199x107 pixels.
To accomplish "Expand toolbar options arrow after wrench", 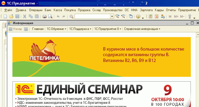I will (x=194, y=18).
